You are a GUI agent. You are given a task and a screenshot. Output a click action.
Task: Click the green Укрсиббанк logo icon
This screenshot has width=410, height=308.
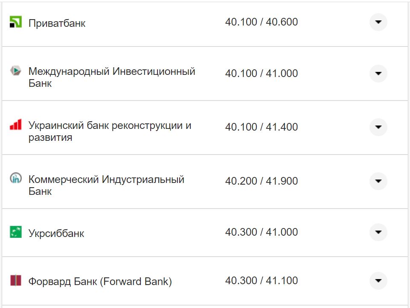(x=15, y=232)
